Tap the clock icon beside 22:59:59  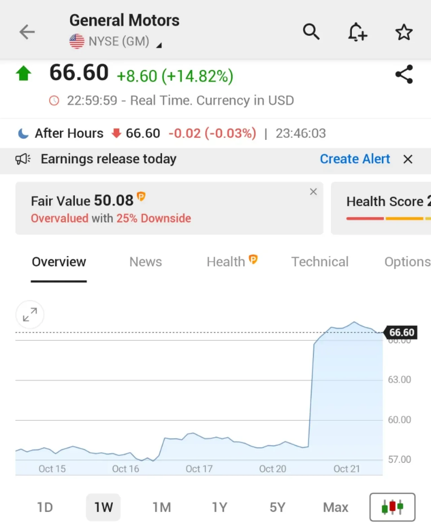pyautogui.click(x=54, y=101)
